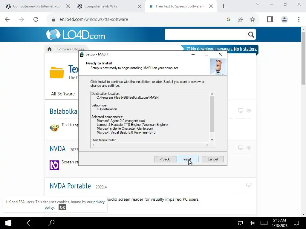Open the Windows Start menu
The image size is (306, 229).
coord(8,223)
